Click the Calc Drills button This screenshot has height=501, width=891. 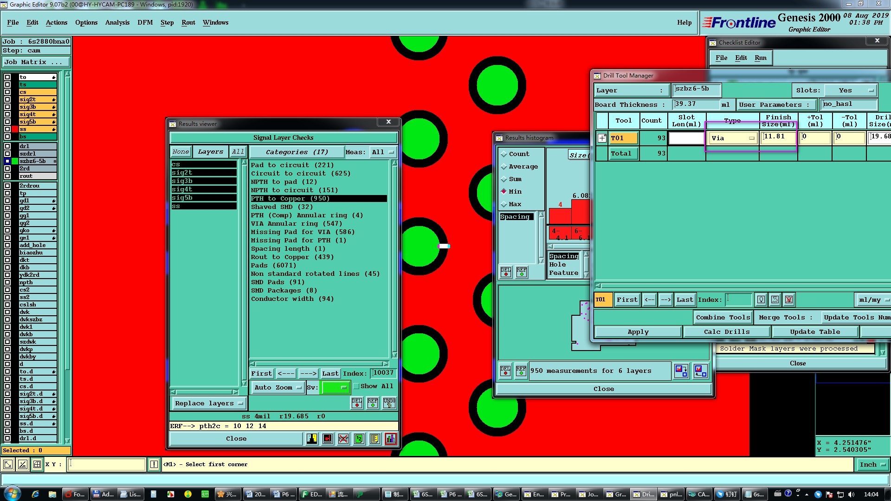coord(727,332)
